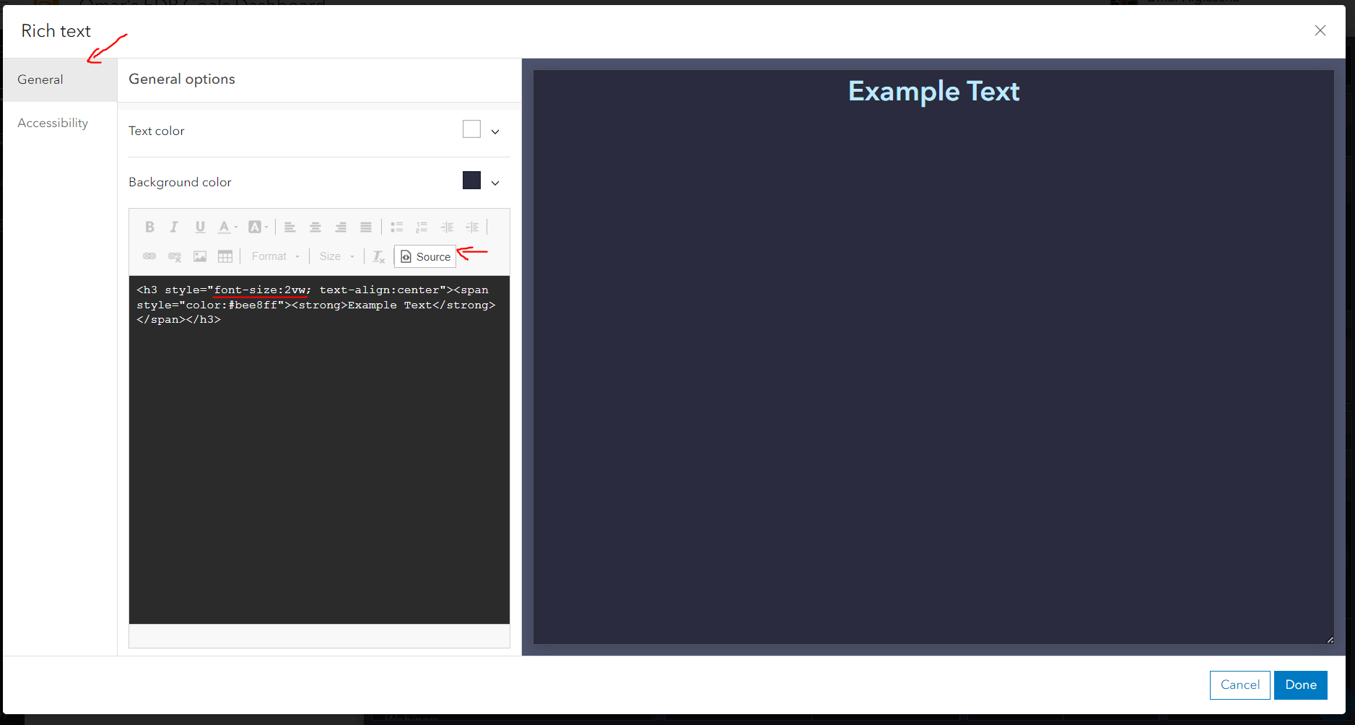Viewport: 1355px width, 725px height.
Task: Insert a table
Action: pos(225,256)
